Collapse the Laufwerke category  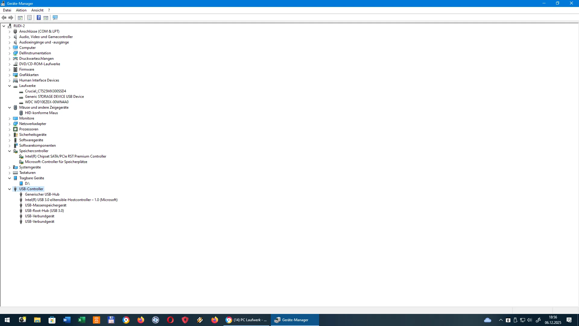(x=10, y=86)
